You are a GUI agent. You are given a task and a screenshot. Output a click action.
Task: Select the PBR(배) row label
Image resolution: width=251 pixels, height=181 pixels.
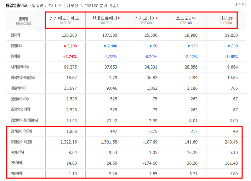(17, 173)
